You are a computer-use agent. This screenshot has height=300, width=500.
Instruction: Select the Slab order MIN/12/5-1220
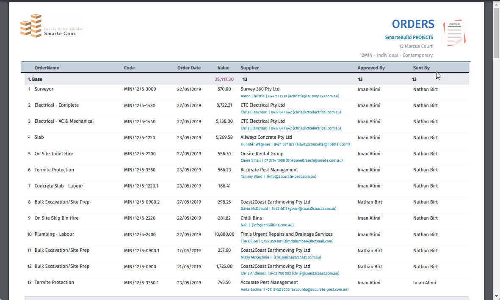tap(40, 137)
